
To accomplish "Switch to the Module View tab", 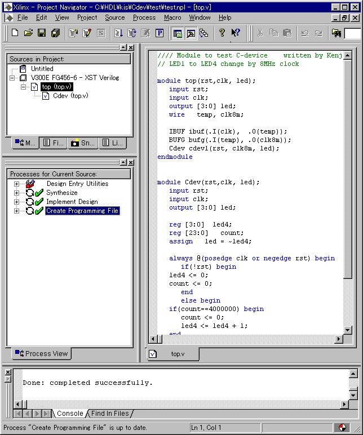I will (25, 143).
